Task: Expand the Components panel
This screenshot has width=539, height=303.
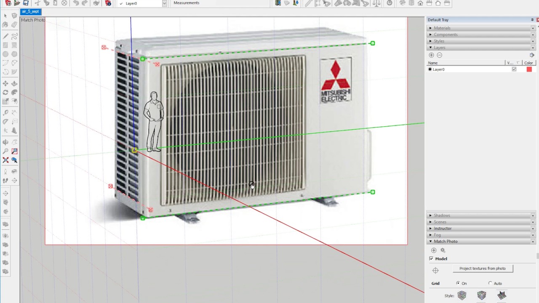Action: click(x=480, y=35)
